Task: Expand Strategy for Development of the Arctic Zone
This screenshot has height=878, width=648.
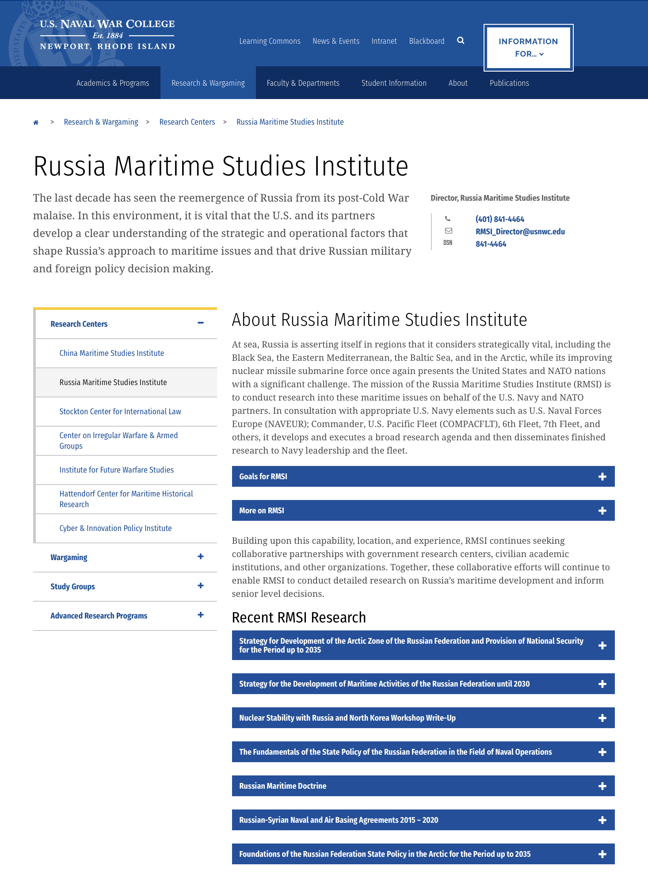Action: 423,645
